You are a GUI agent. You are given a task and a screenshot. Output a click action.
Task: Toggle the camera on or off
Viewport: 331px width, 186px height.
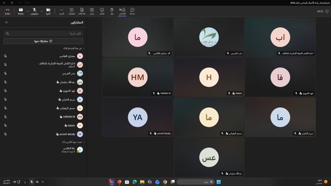click(48, 11)
